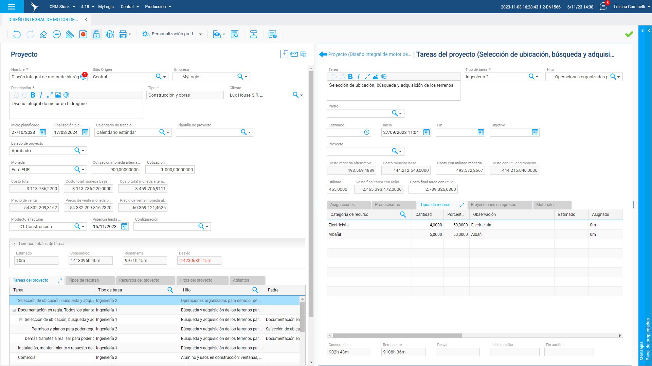Click the printer icon in the toolbar
Screen dimensions: 652x366
coord(123,34)
